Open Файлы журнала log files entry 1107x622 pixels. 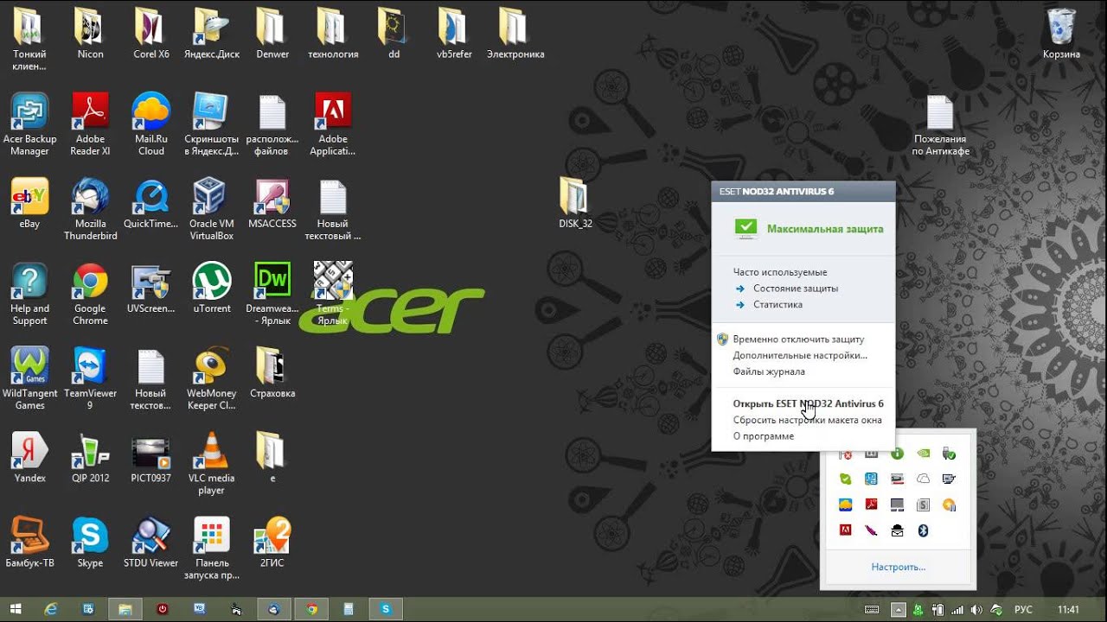coord(769,371)
